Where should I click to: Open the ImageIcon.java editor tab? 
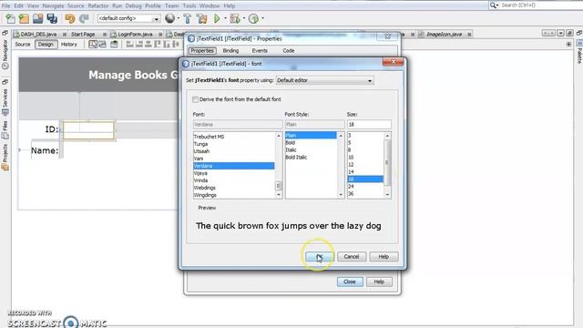444,35
